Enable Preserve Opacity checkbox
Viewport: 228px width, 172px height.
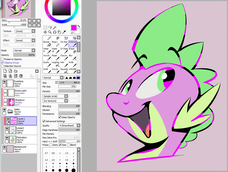[x=2, y=59]
